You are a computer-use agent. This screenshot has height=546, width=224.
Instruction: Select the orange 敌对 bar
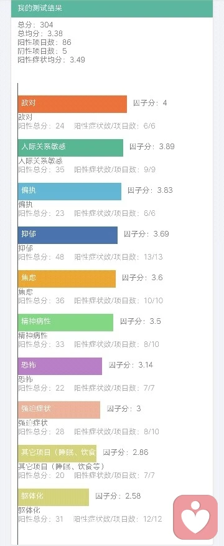[x=72, y=104]
